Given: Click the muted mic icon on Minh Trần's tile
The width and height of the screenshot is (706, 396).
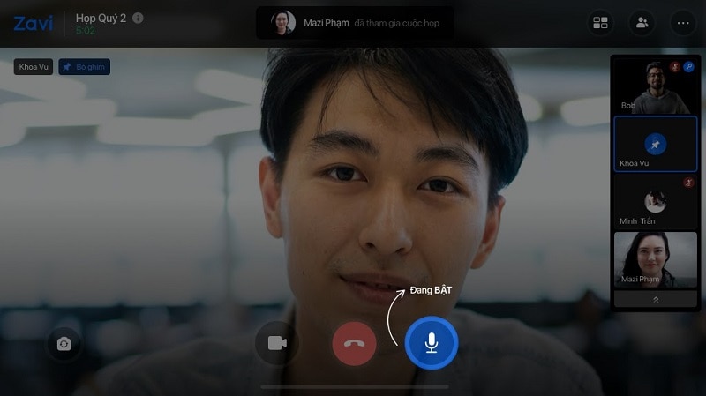Looking at the screenshot, I should [688, 183].
